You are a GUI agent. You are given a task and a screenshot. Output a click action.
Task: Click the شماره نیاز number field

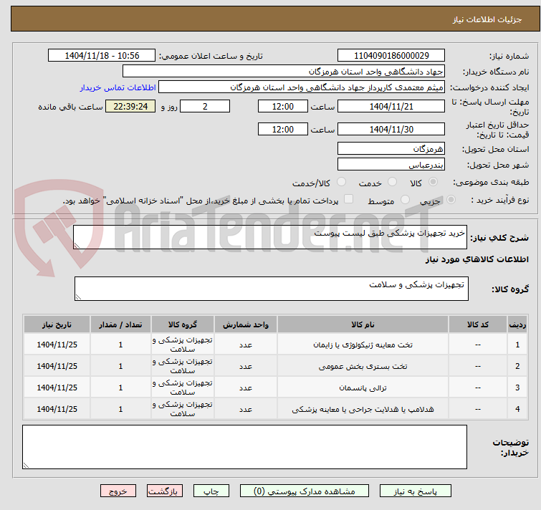pyautogui.click(x=391, y=56)
